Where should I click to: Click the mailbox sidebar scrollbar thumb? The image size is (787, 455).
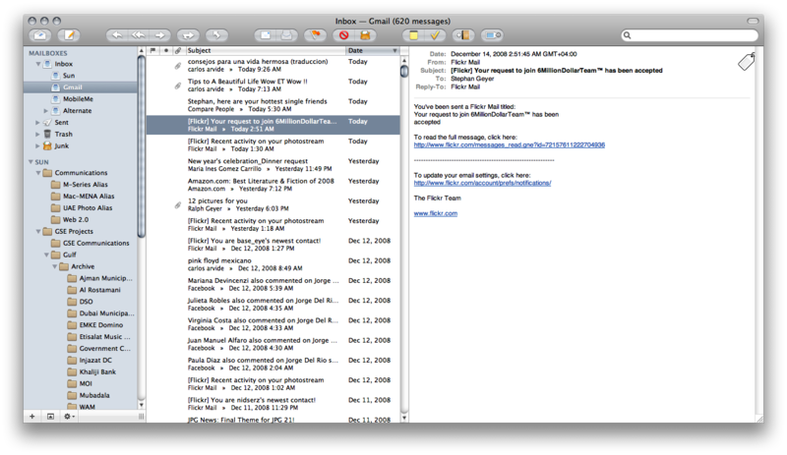click(x=141, y=145)
